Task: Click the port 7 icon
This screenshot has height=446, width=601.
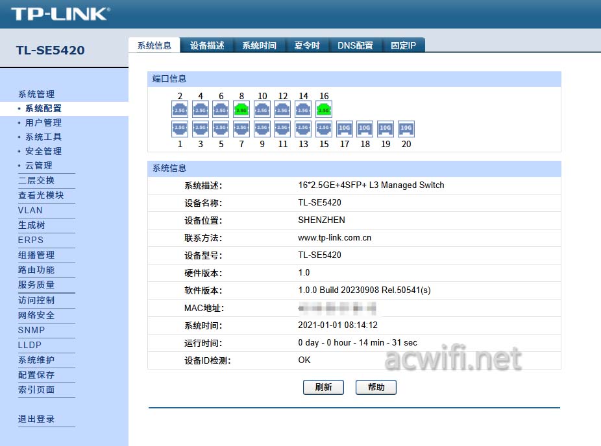Action: click(241, 128)
